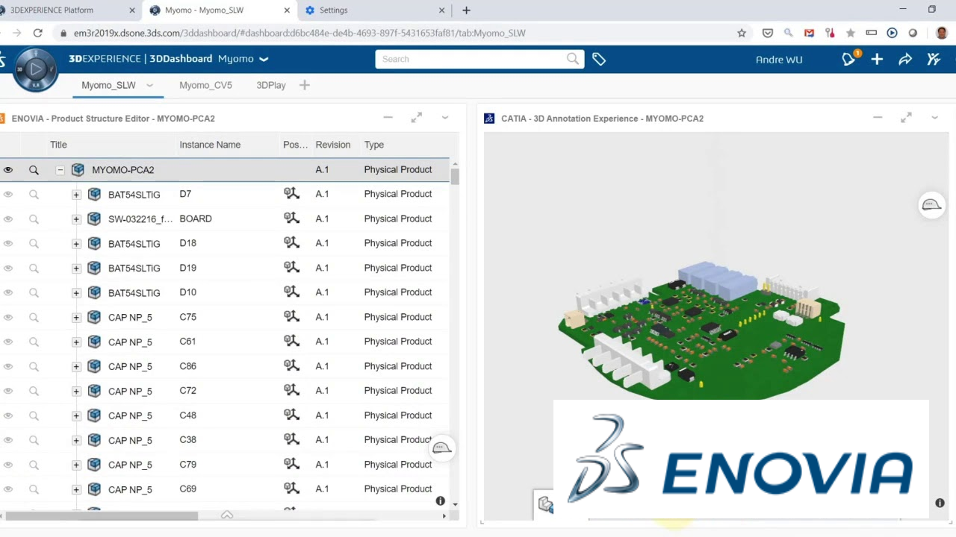Open info icon in 3D viewer

coord(940,503)
